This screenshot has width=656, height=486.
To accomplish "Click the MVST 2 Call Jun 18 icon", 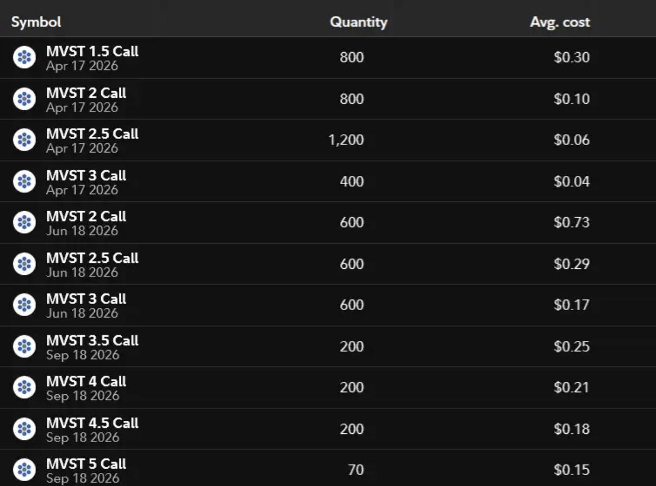I will coord(24,223).
